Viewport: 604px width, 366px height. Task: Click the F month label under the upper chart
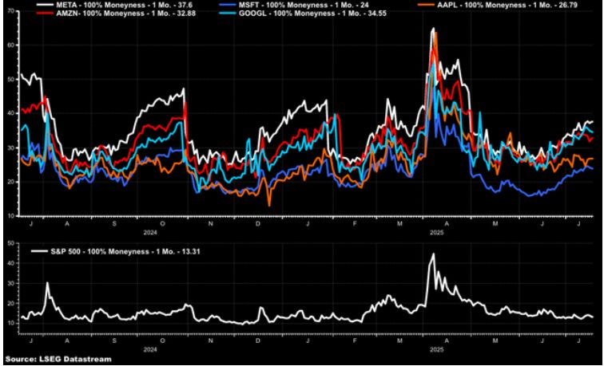pos(354,223)
